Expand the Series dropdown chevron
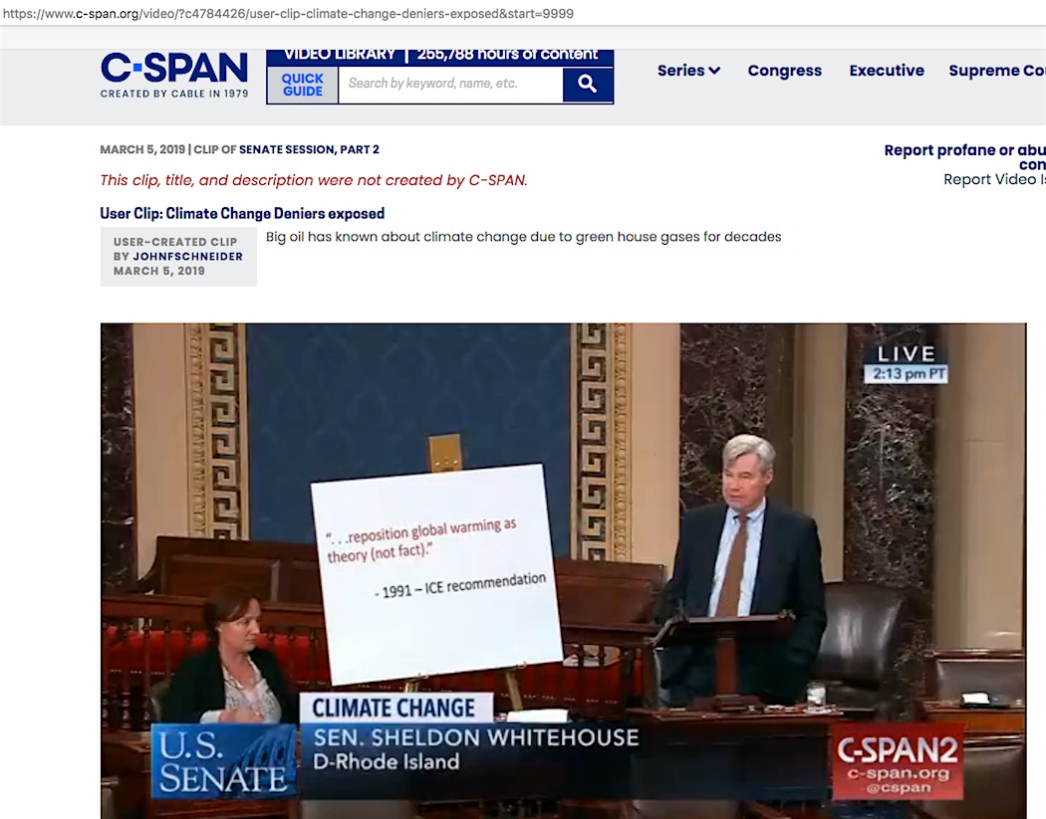The height and width of the screenshot is (819, 1046). click(x=714, y=71)
